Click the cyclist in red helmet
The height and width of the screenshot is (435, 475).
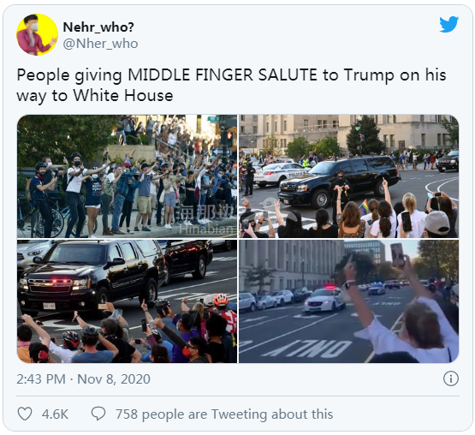click(223, 313)
